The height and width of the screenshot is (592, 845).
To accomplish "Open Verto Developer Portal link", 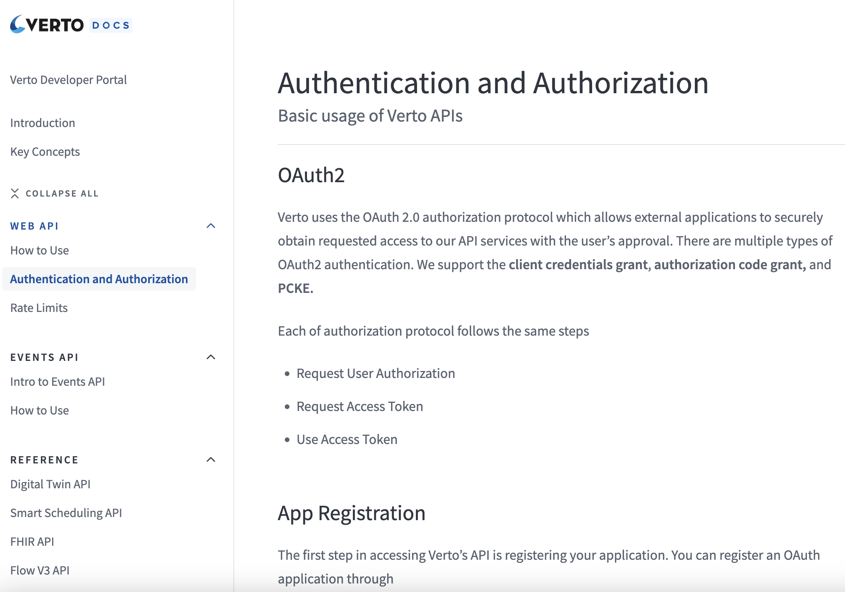I will [68, 80].
